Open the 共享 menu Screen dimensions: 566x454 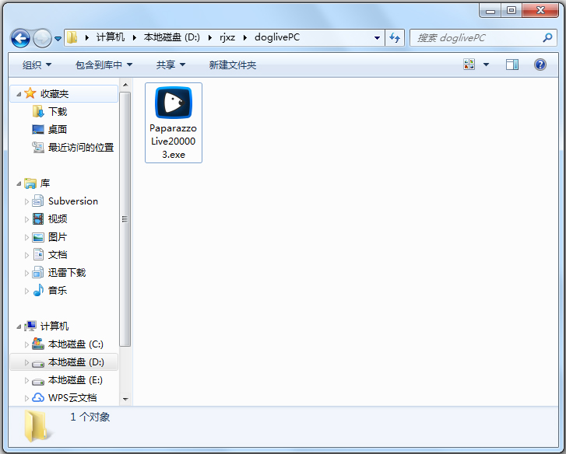pos(171,65)
